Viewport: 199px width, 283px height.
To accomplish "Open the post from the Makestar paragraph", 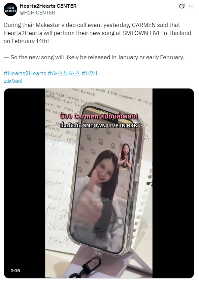I will coord(97,33).
